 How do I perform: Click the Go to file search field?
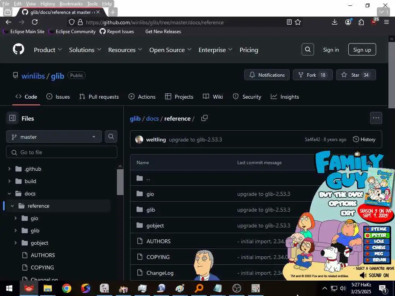pyautogui.click(x=62, y=152)
